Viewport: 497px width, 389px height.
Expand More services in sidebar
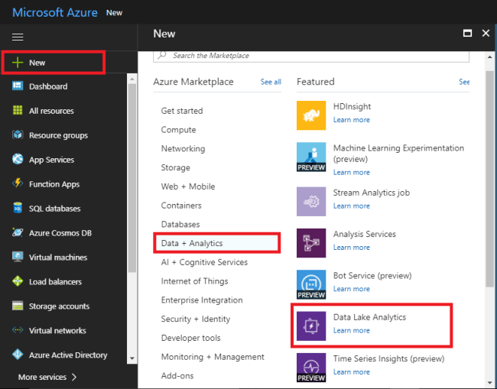(x=47, y=377)
